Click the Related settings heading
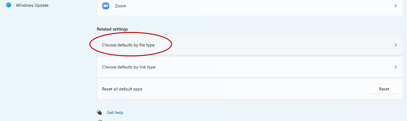The height and width of the screenshot is (121, 407). [112, 29]
